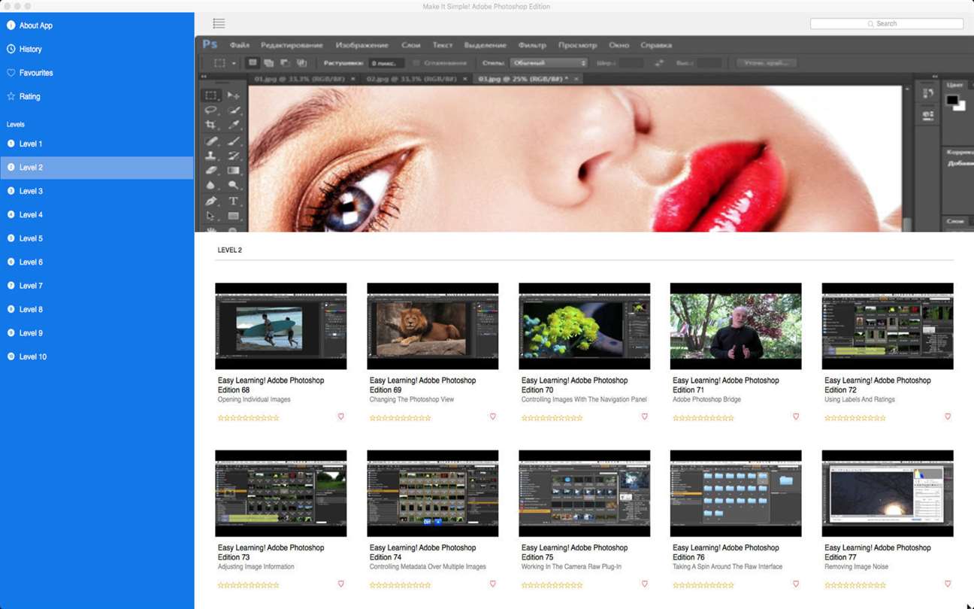Choose Level 10 from sidebar
Screen dimensions: 974x609
point(97,356)
